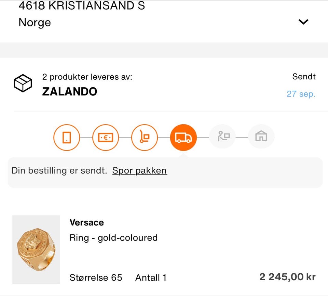Image resolution: width=328 pixels, height=296 pixels.
Task: Select the orange truck step in progress tracker
Action: (x=183, y=137)
